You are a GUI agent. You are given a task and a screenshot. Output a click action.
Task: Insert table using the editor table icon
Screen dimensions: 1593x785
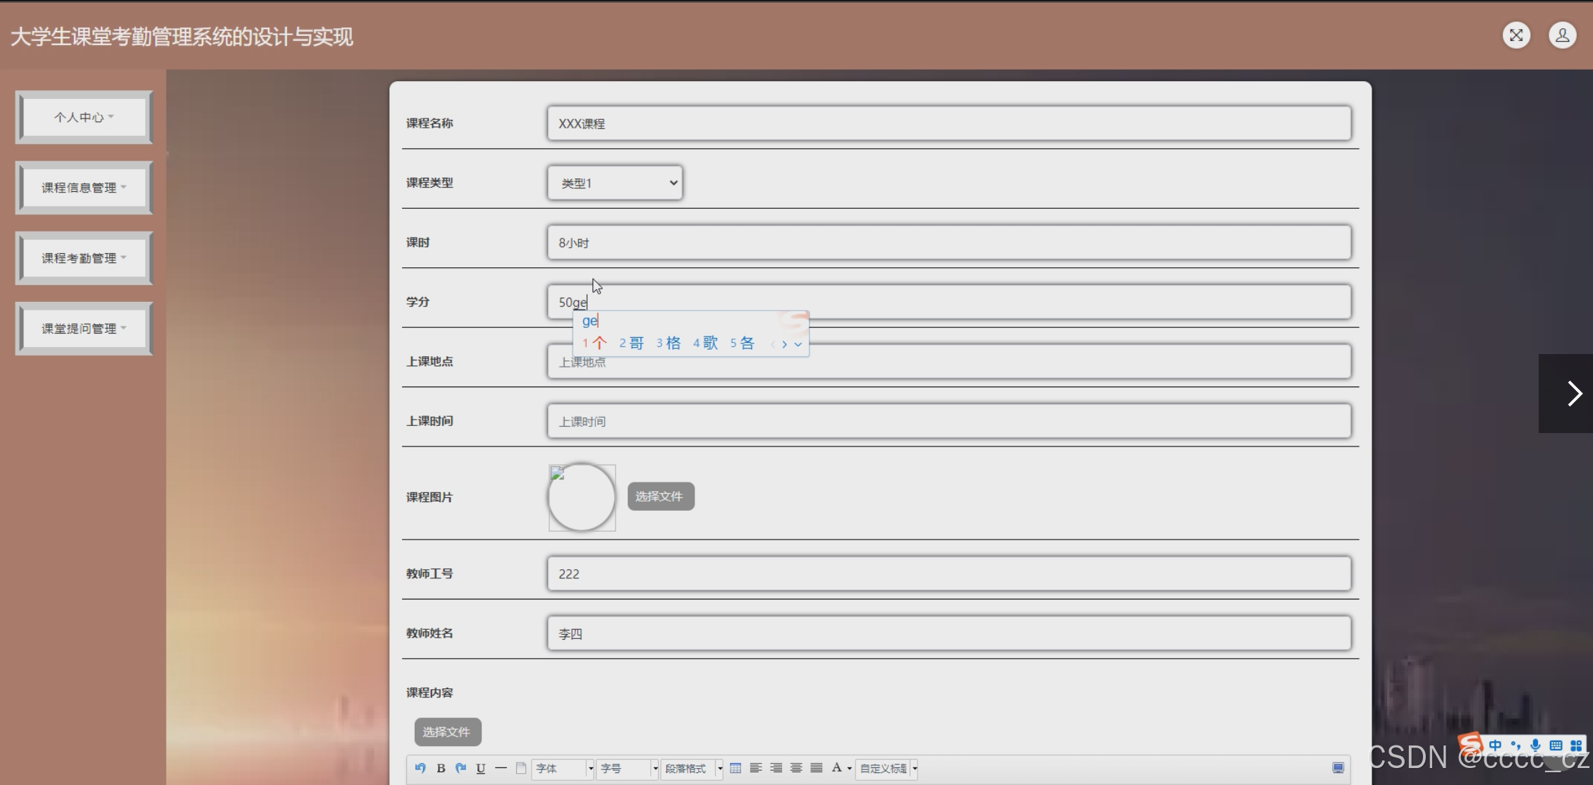click(x=736, y=768)
